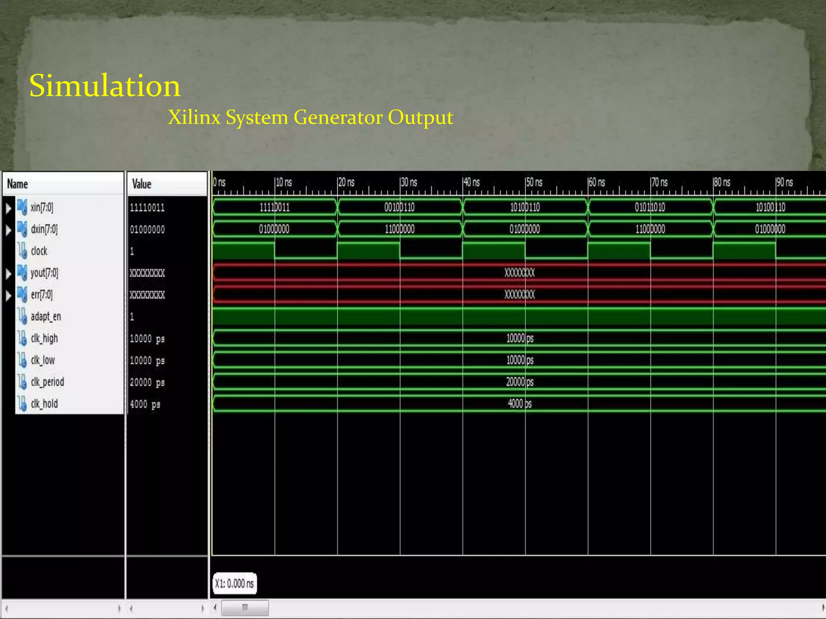
Task: Expand the yout[7:0] bus signal
Action: click(8, 274)
